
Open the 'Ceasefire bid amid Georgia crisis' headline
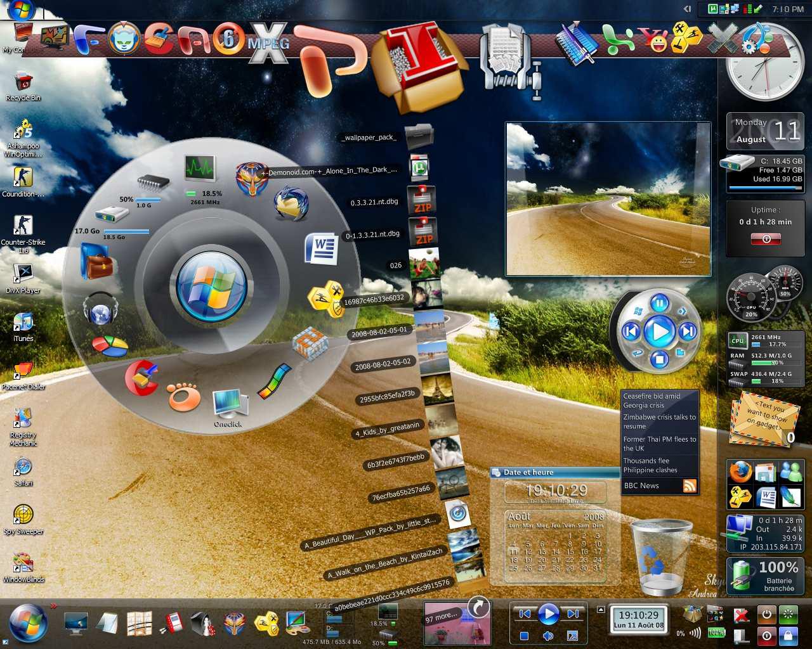[x=652, y=401]
